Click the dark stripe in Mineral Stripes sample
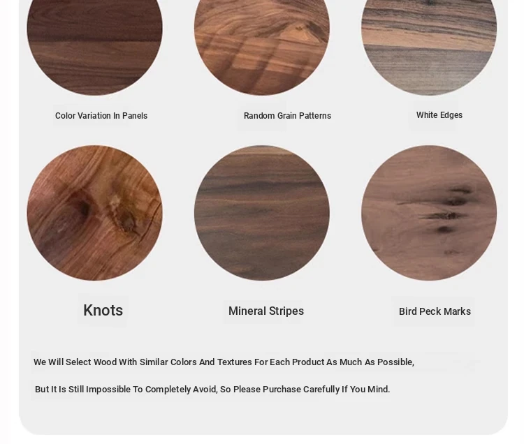 pyautogui.click(x=262, y=184)
